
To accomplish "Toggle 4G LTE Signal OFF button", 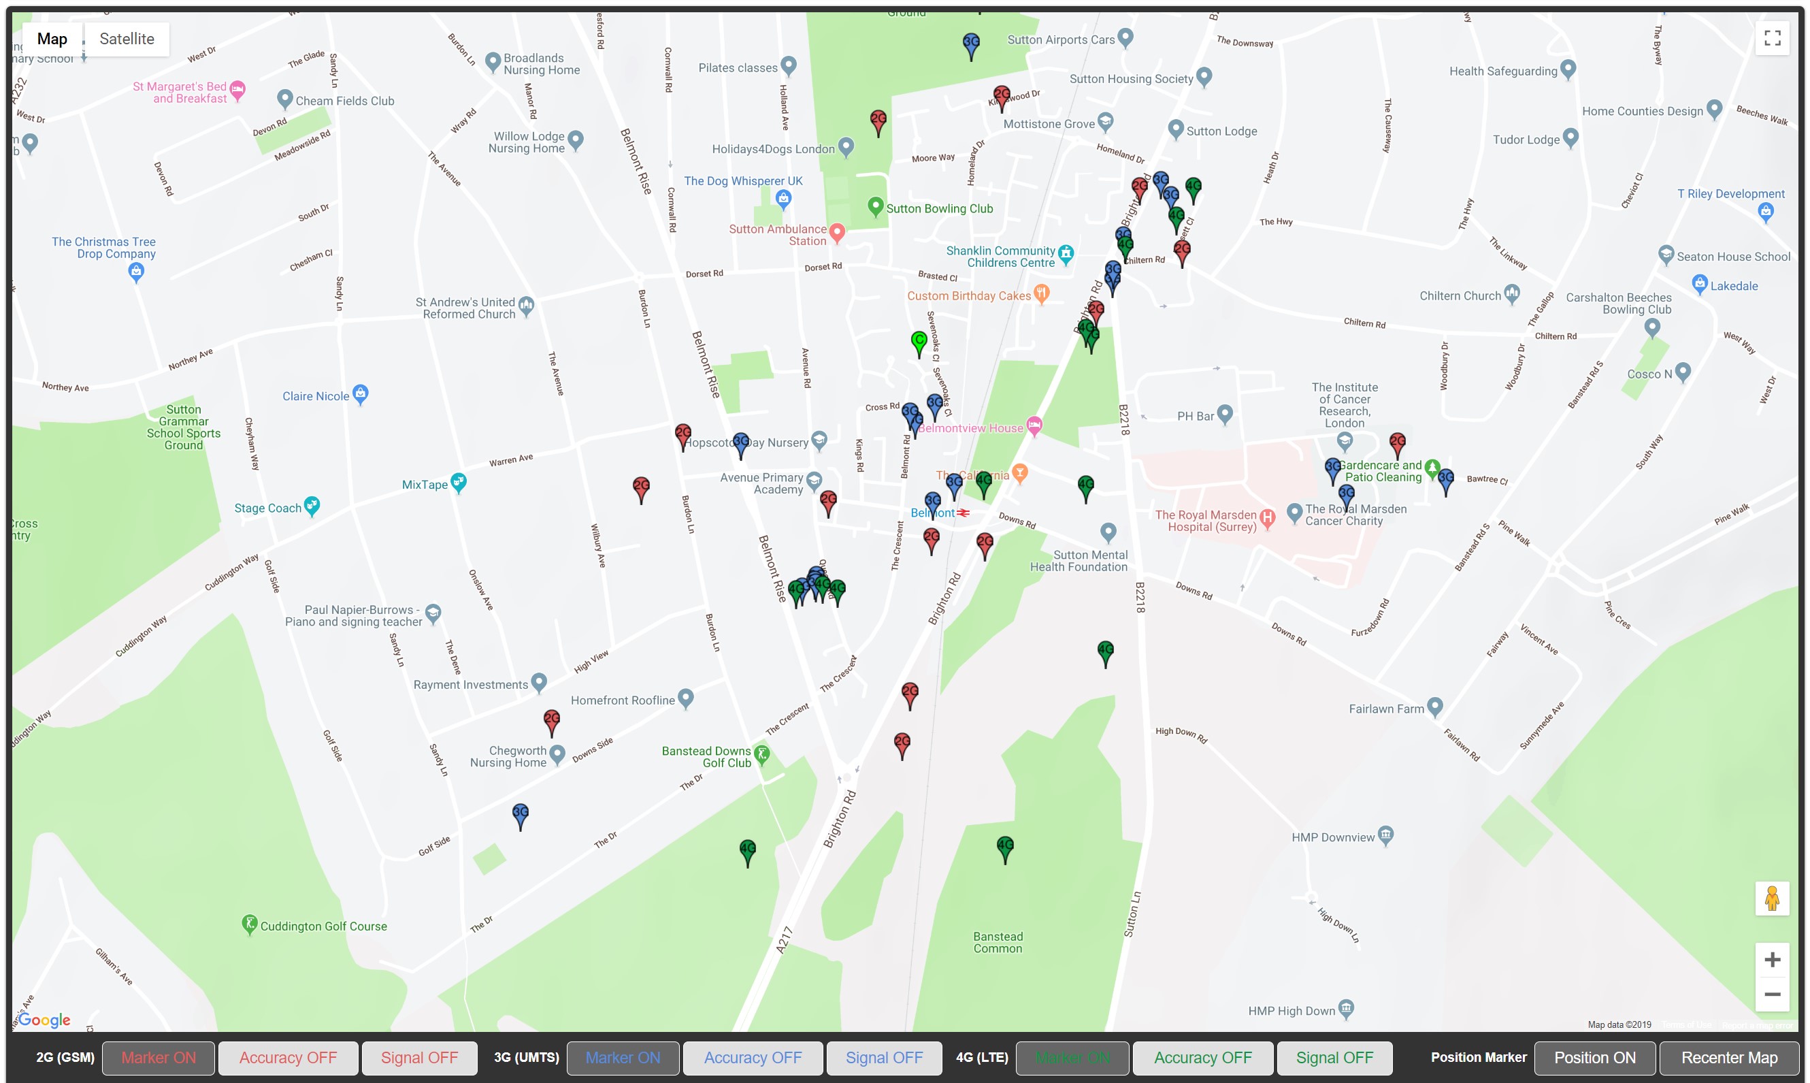I will click(1334, 1057).
